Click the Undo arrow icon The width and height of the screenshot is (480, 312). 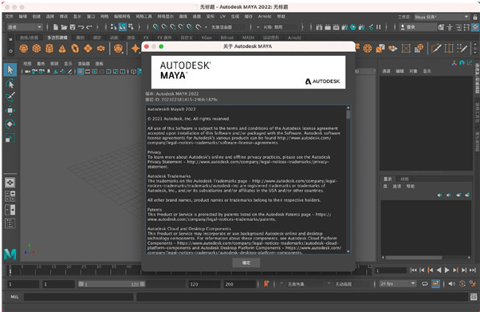[x=81, y=27]
